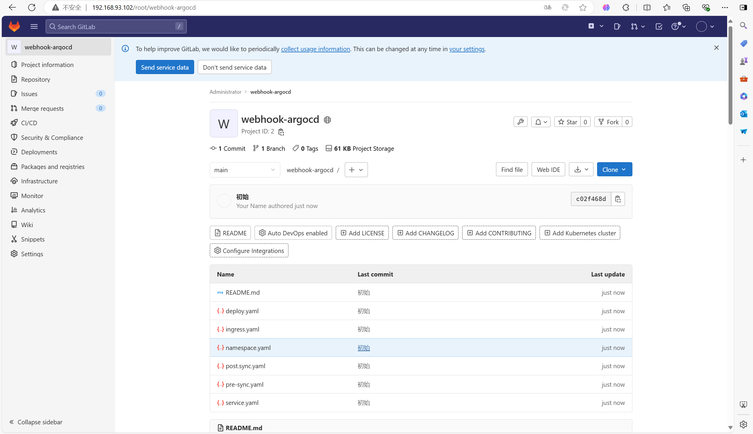Click Auto DevOps enabled button

(x=293, y=233)
